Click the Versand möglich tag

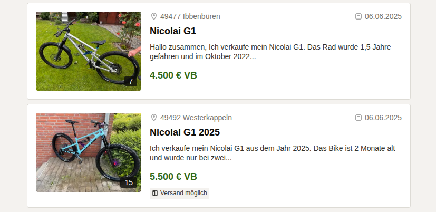point(179,193)
